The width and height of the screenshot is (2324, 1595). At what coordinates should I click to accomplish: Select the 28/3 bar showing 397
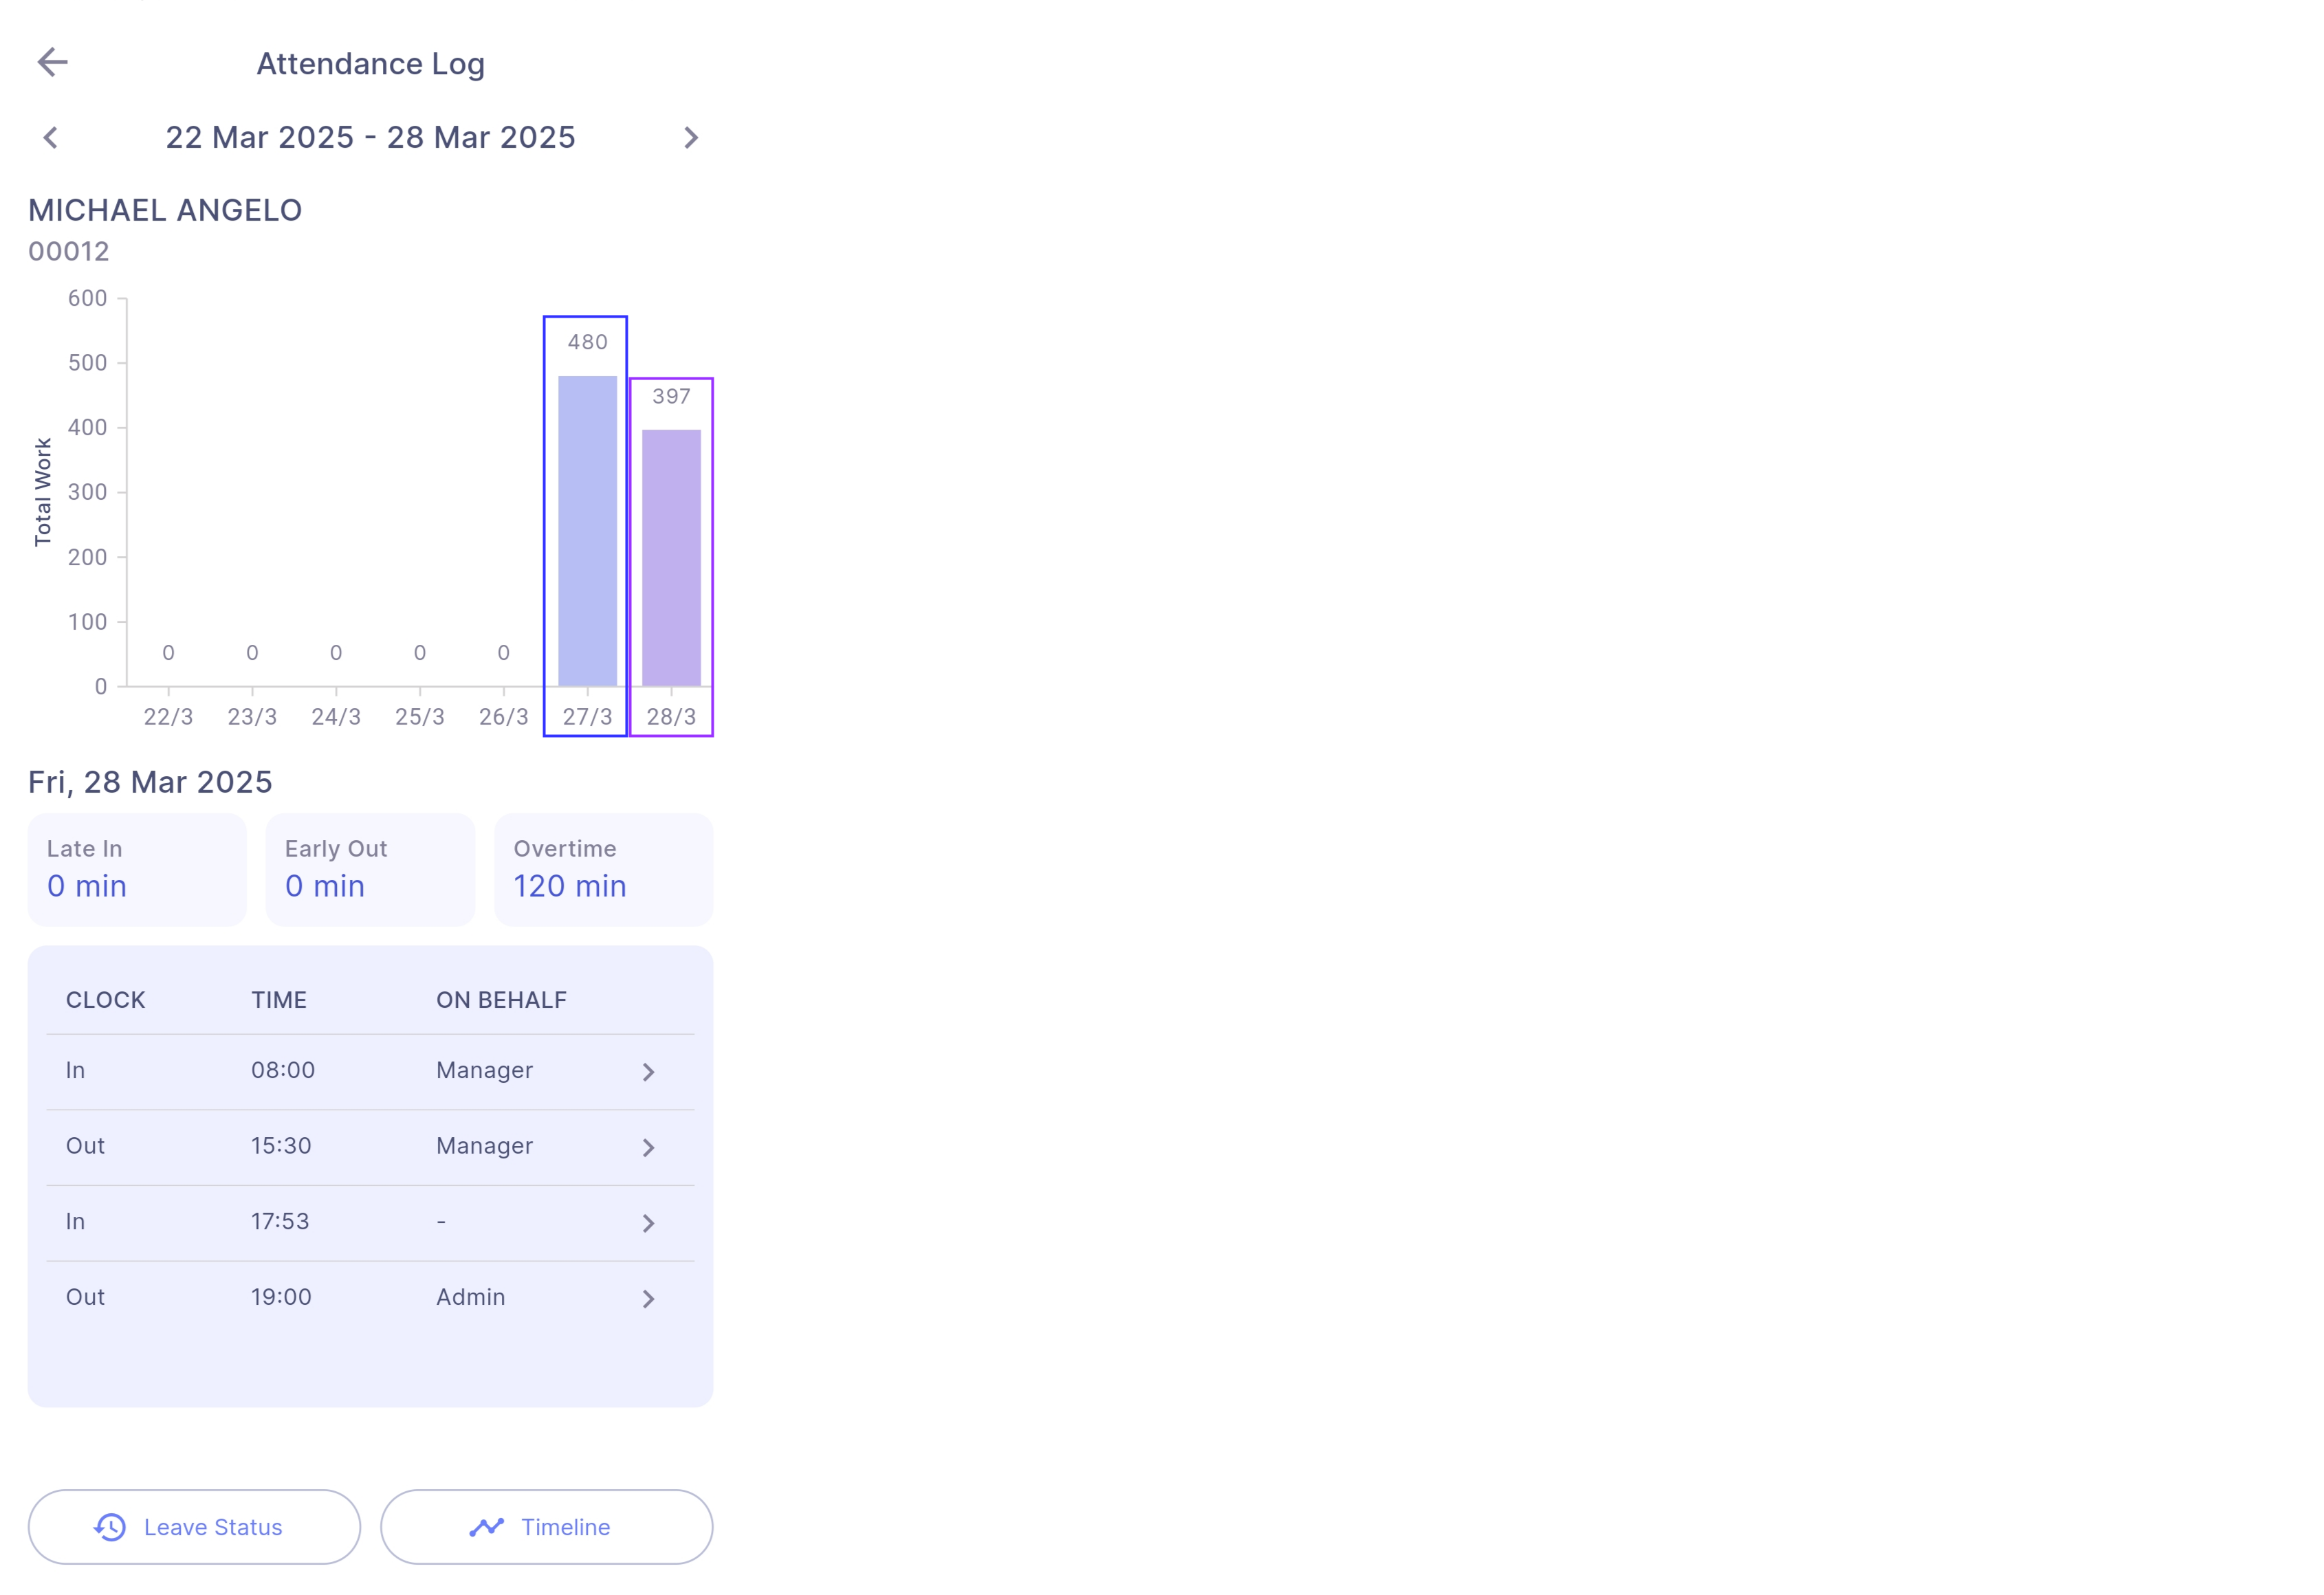pos(671,557)
